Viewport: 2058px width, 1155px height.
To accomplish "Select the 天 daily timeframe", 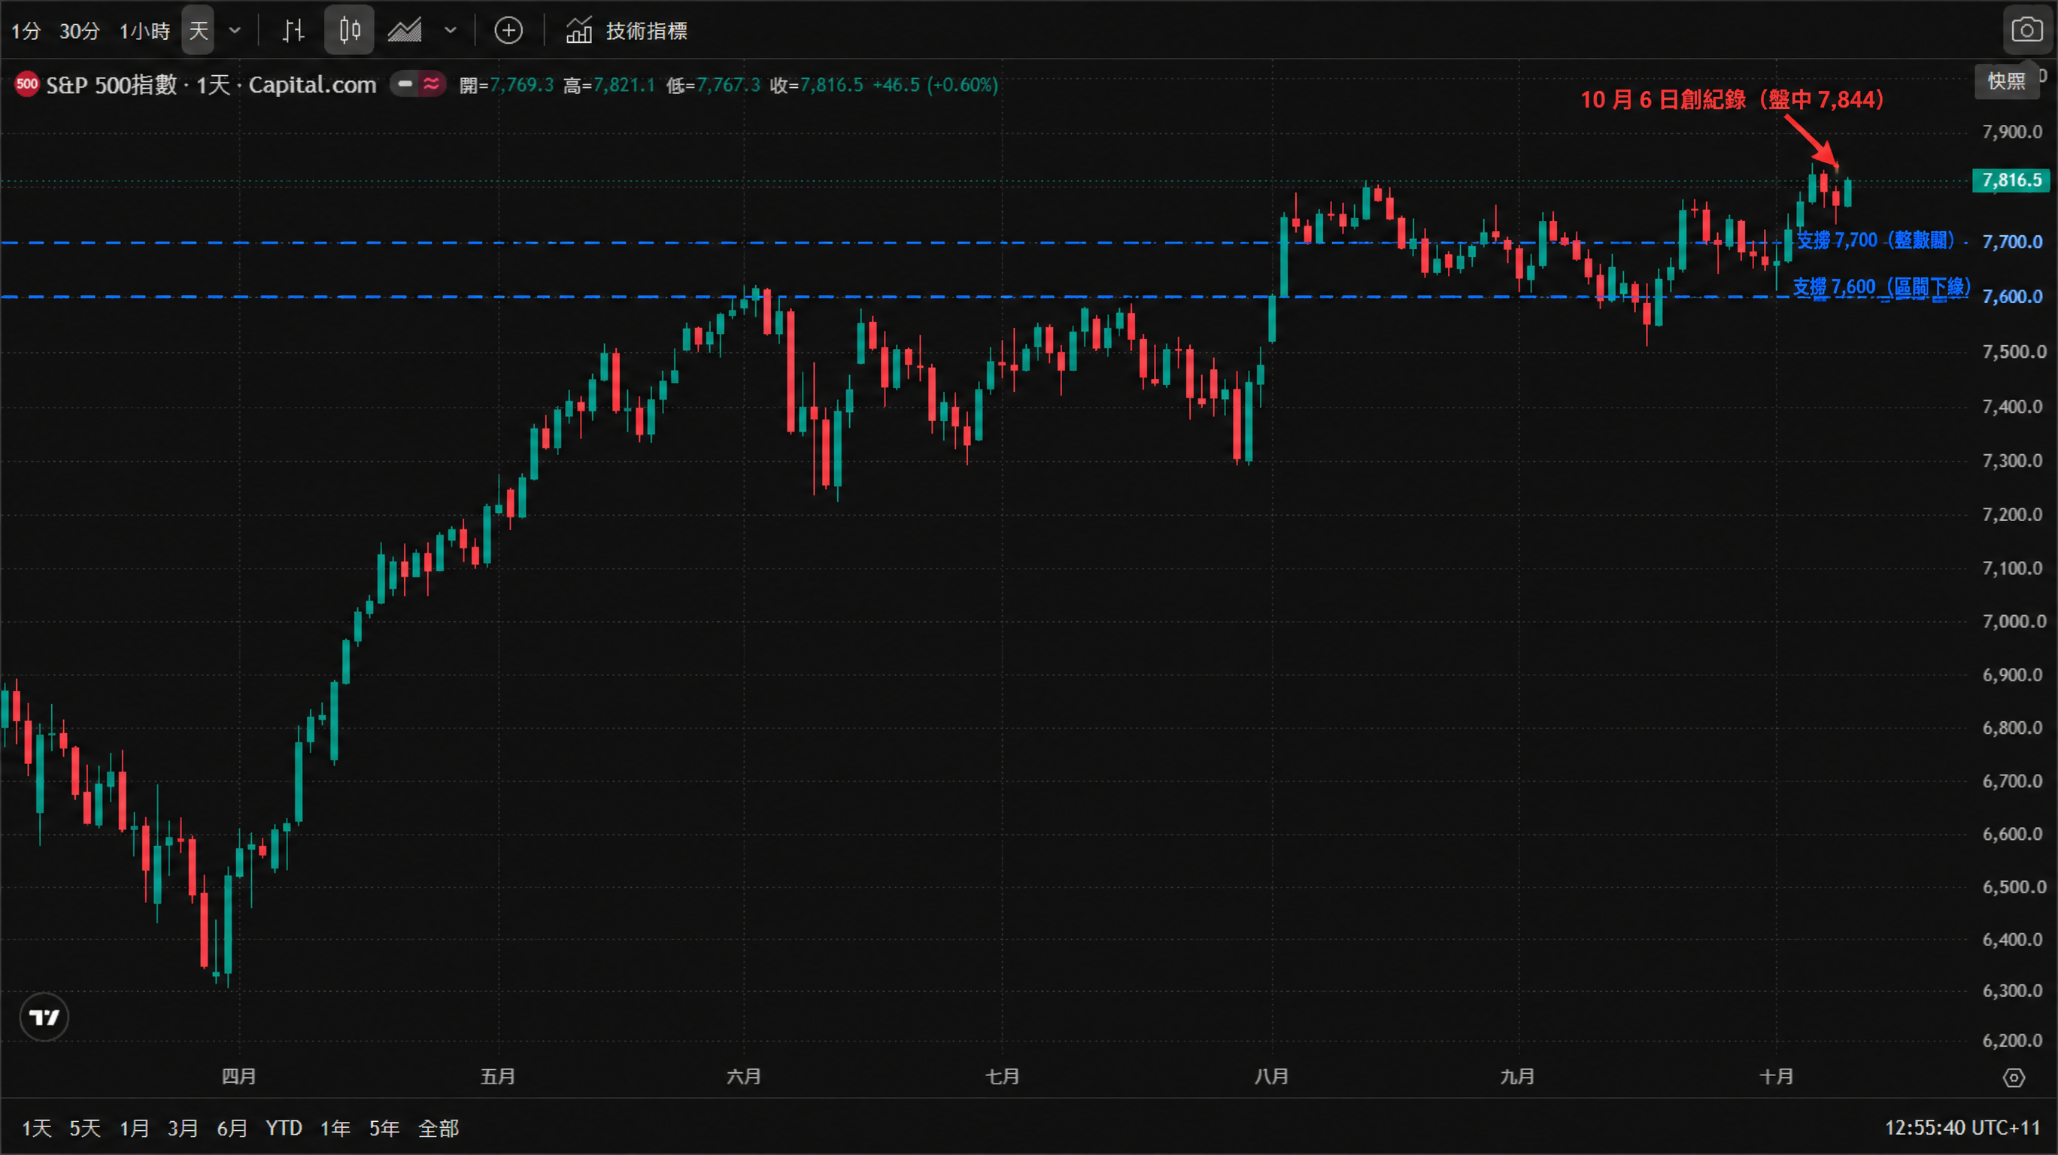I will pyautogui.click(x=198, y=31).
